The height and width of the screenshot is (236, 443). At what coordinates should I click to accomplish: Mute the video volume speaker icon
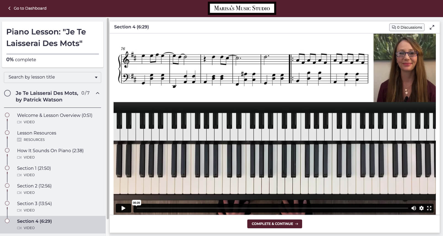tap(414, 208)
